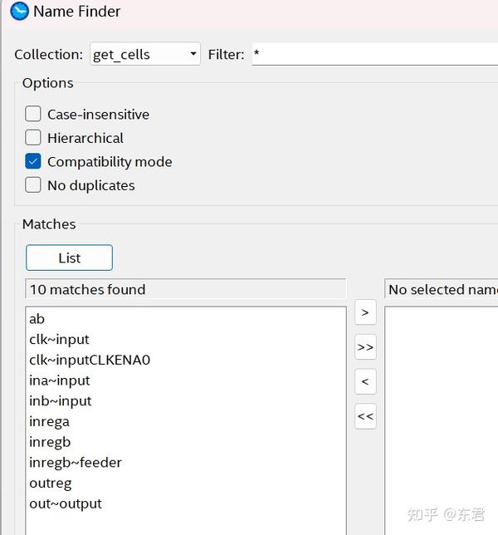Select 'inb~input' in the matches list

pyautogui.click(x=186, y=401)
